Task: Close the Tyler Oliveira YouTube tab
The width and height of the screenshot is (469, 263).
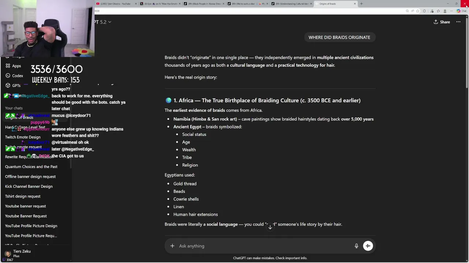Action: pyautogui.click(x=136, y=4)
